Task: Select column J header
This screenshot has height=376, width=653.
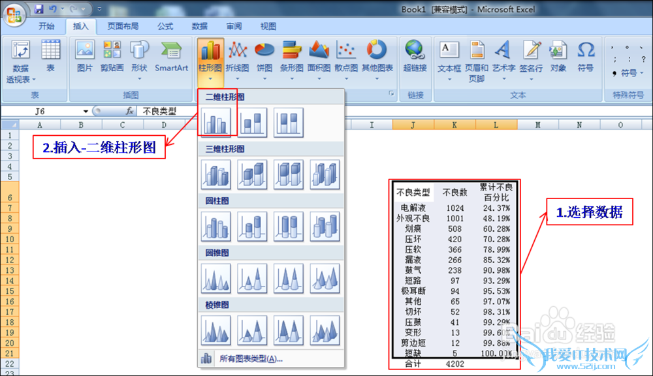Action: coord(413,125)
